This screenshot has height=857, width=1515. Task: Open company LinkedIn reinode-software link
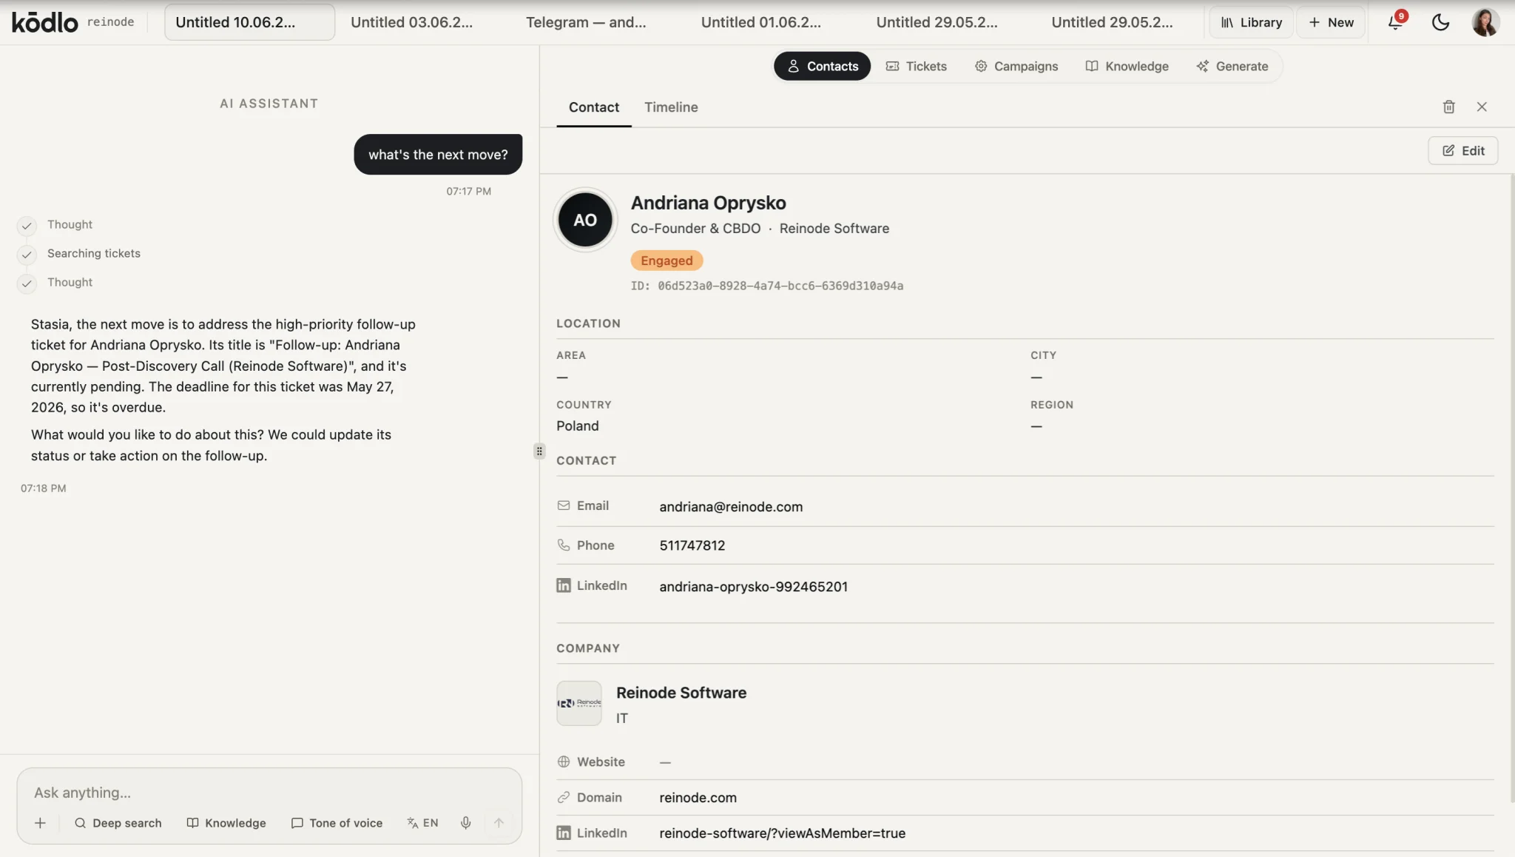(x=782, y=833)
